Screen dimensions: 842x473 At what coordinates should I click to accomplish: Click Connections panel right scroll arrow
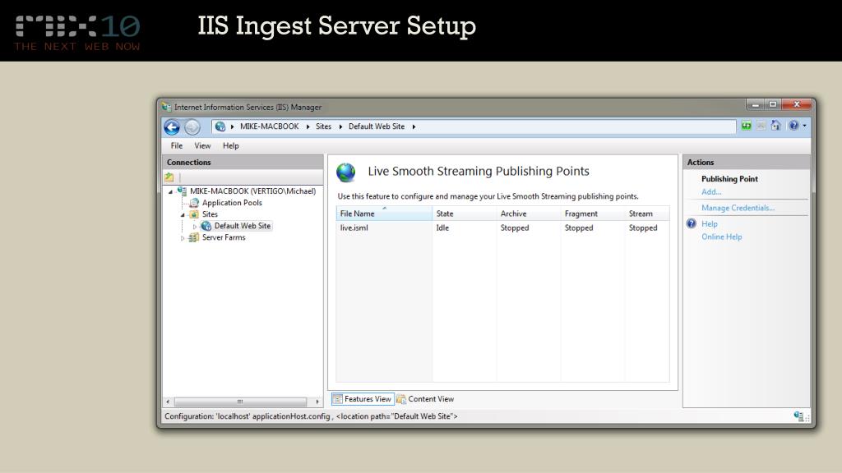coord(317,402)
